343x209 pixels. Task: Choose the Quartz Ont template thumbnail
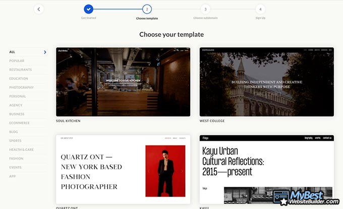coord(123,170)
